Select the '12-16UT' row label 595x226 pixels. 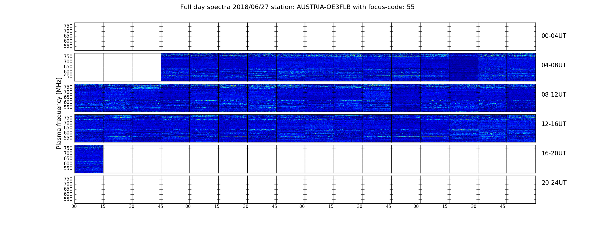pyautogui.click(x=554, y=124)
